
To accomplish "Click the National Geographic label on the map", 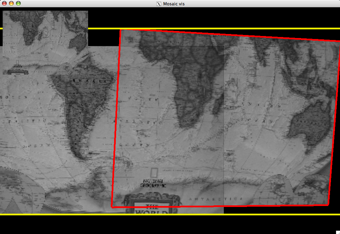I will tap(154, 183).
